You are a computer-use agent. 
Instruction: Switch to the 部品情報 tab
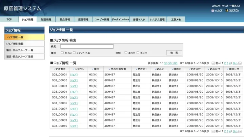click(65, 19)
